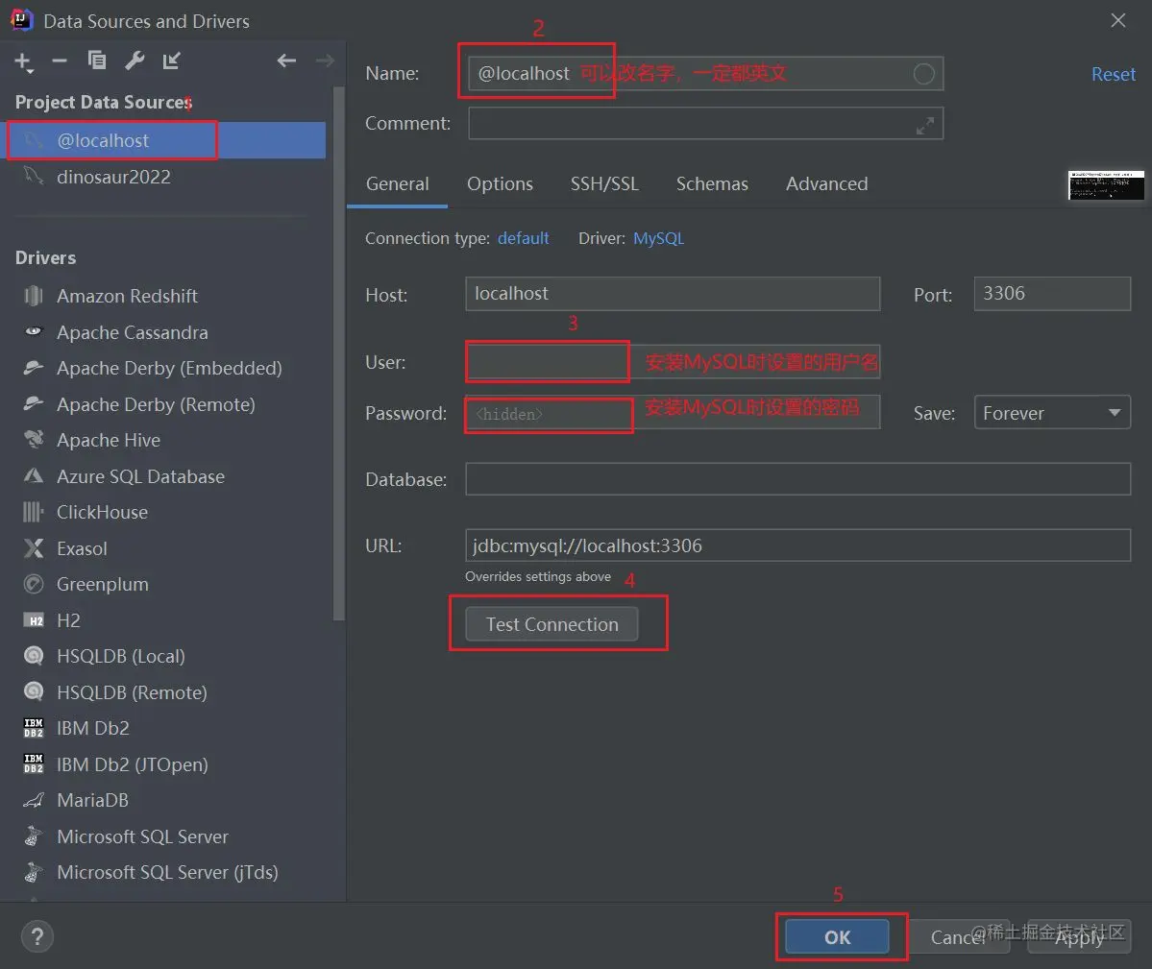
Task: Open the Save Forever dropdown
Action: click(1052, 413)
